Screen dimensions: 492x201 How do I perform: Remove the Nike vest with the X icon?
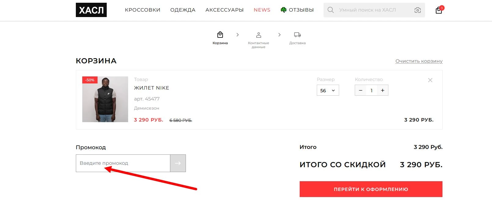pyautogui.click(x=430, y=80)
